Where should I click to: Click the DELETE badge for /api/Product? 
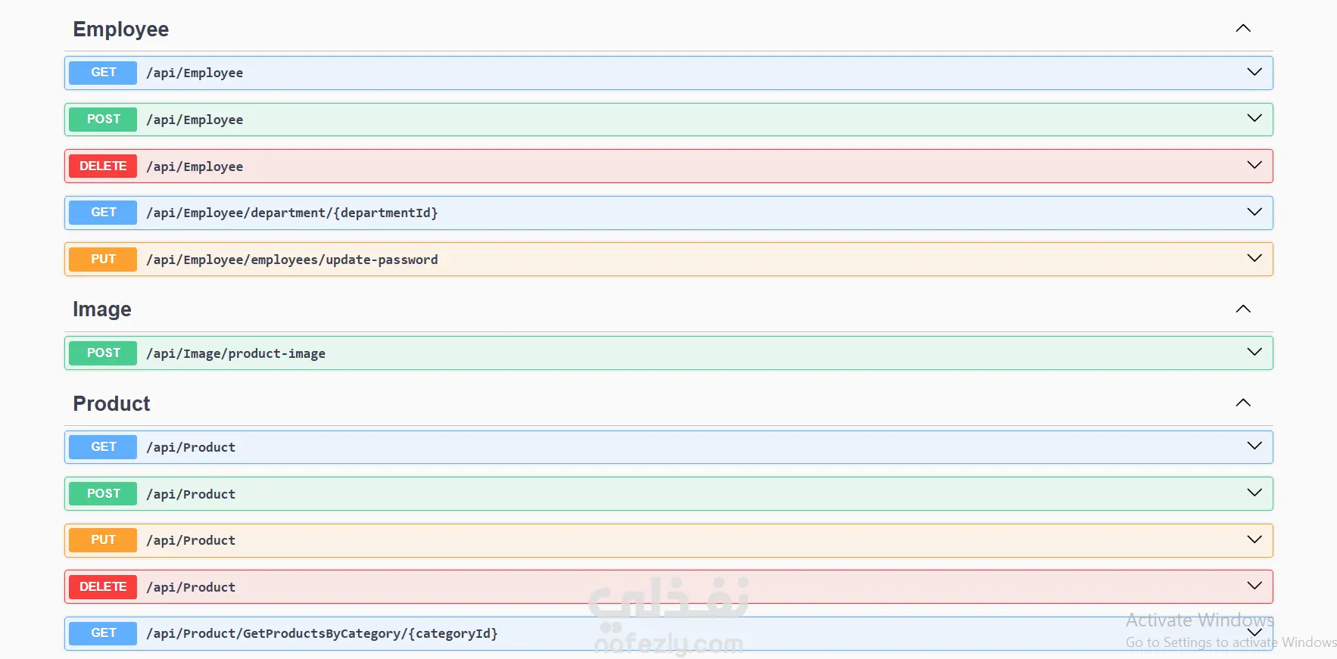[103, 587]
